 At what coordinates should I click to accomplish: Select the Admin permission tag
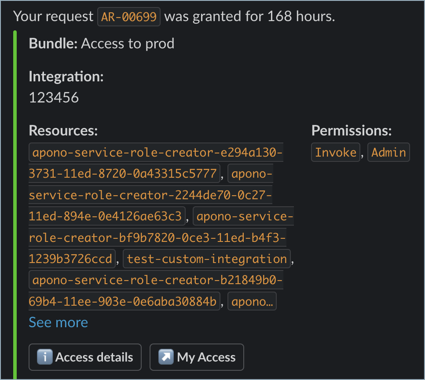pyautogui.click(x=388, y=152)
